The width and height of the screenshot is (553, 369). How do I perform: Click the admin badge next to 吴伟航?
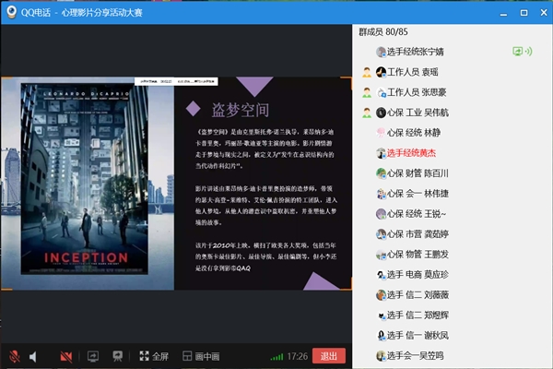(x=367, y=113)
